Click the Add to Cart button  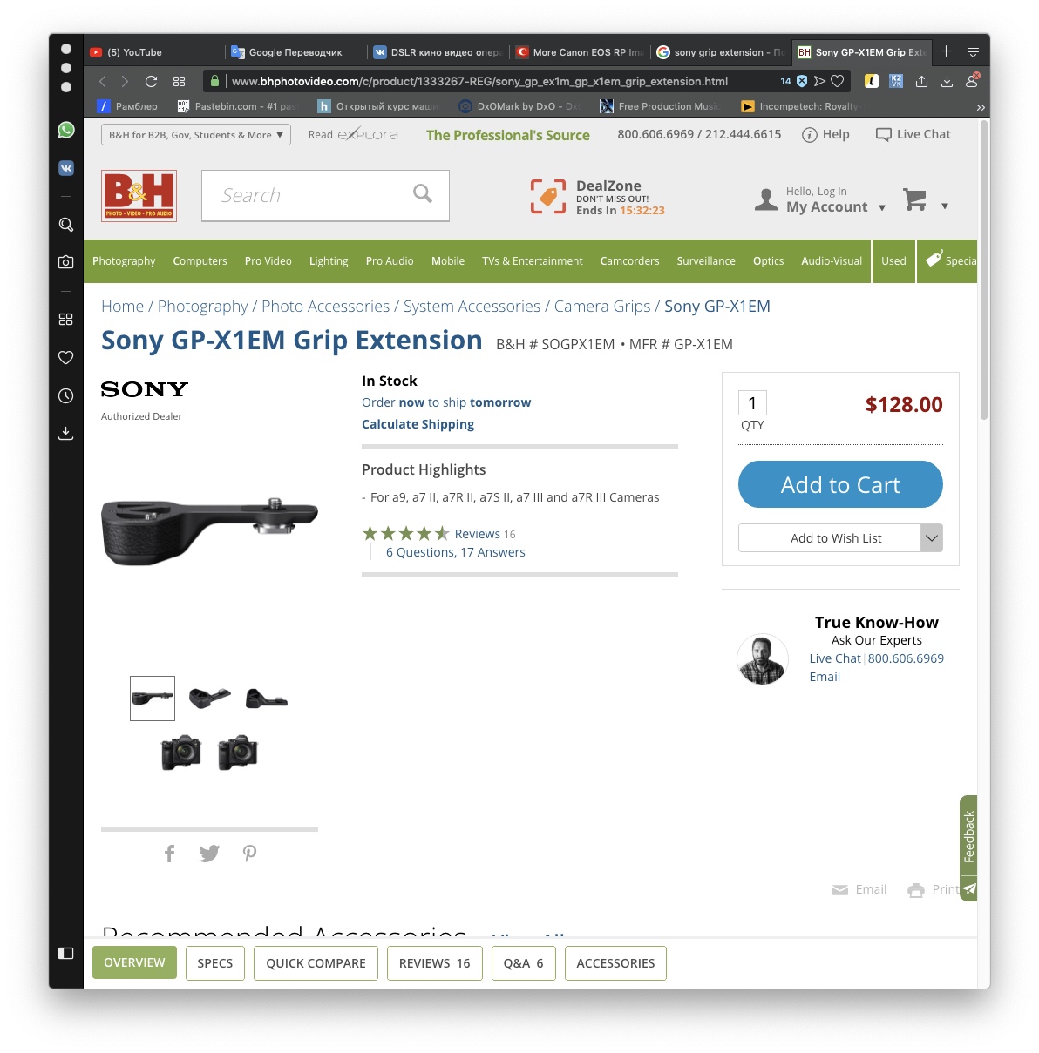point(840,484)
